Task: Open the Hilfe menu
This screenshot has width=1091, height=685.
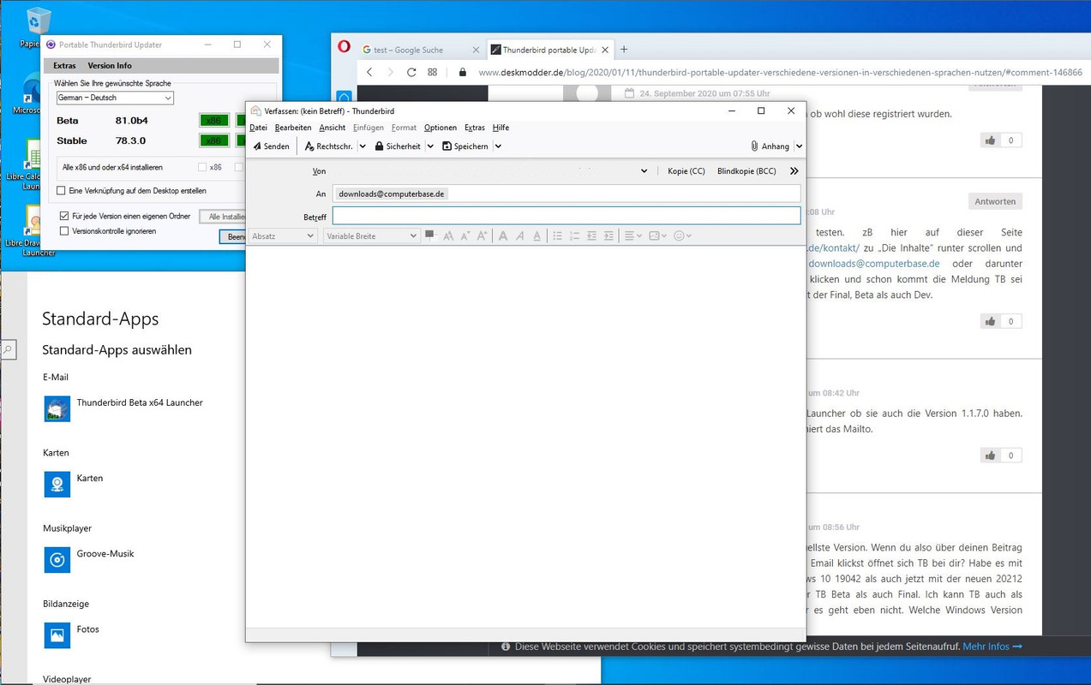Action: 501,128
